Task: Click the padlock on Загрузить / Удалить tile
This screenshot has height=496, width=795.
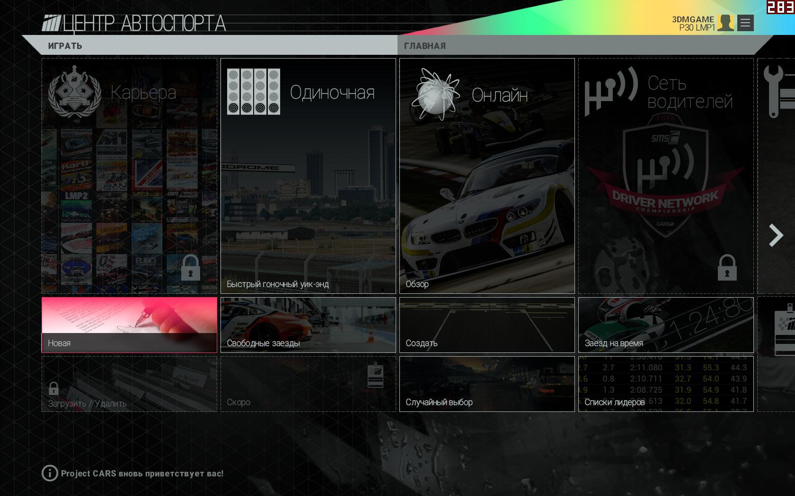Action: click(53, 388)
